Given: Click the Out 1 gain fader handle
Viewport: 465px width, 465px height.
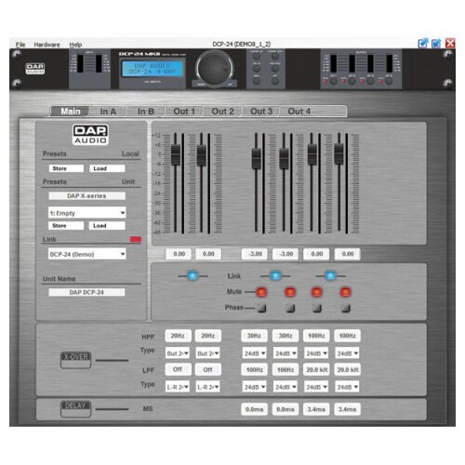Looking at the screenshot, I should click(x=257, y=159).
